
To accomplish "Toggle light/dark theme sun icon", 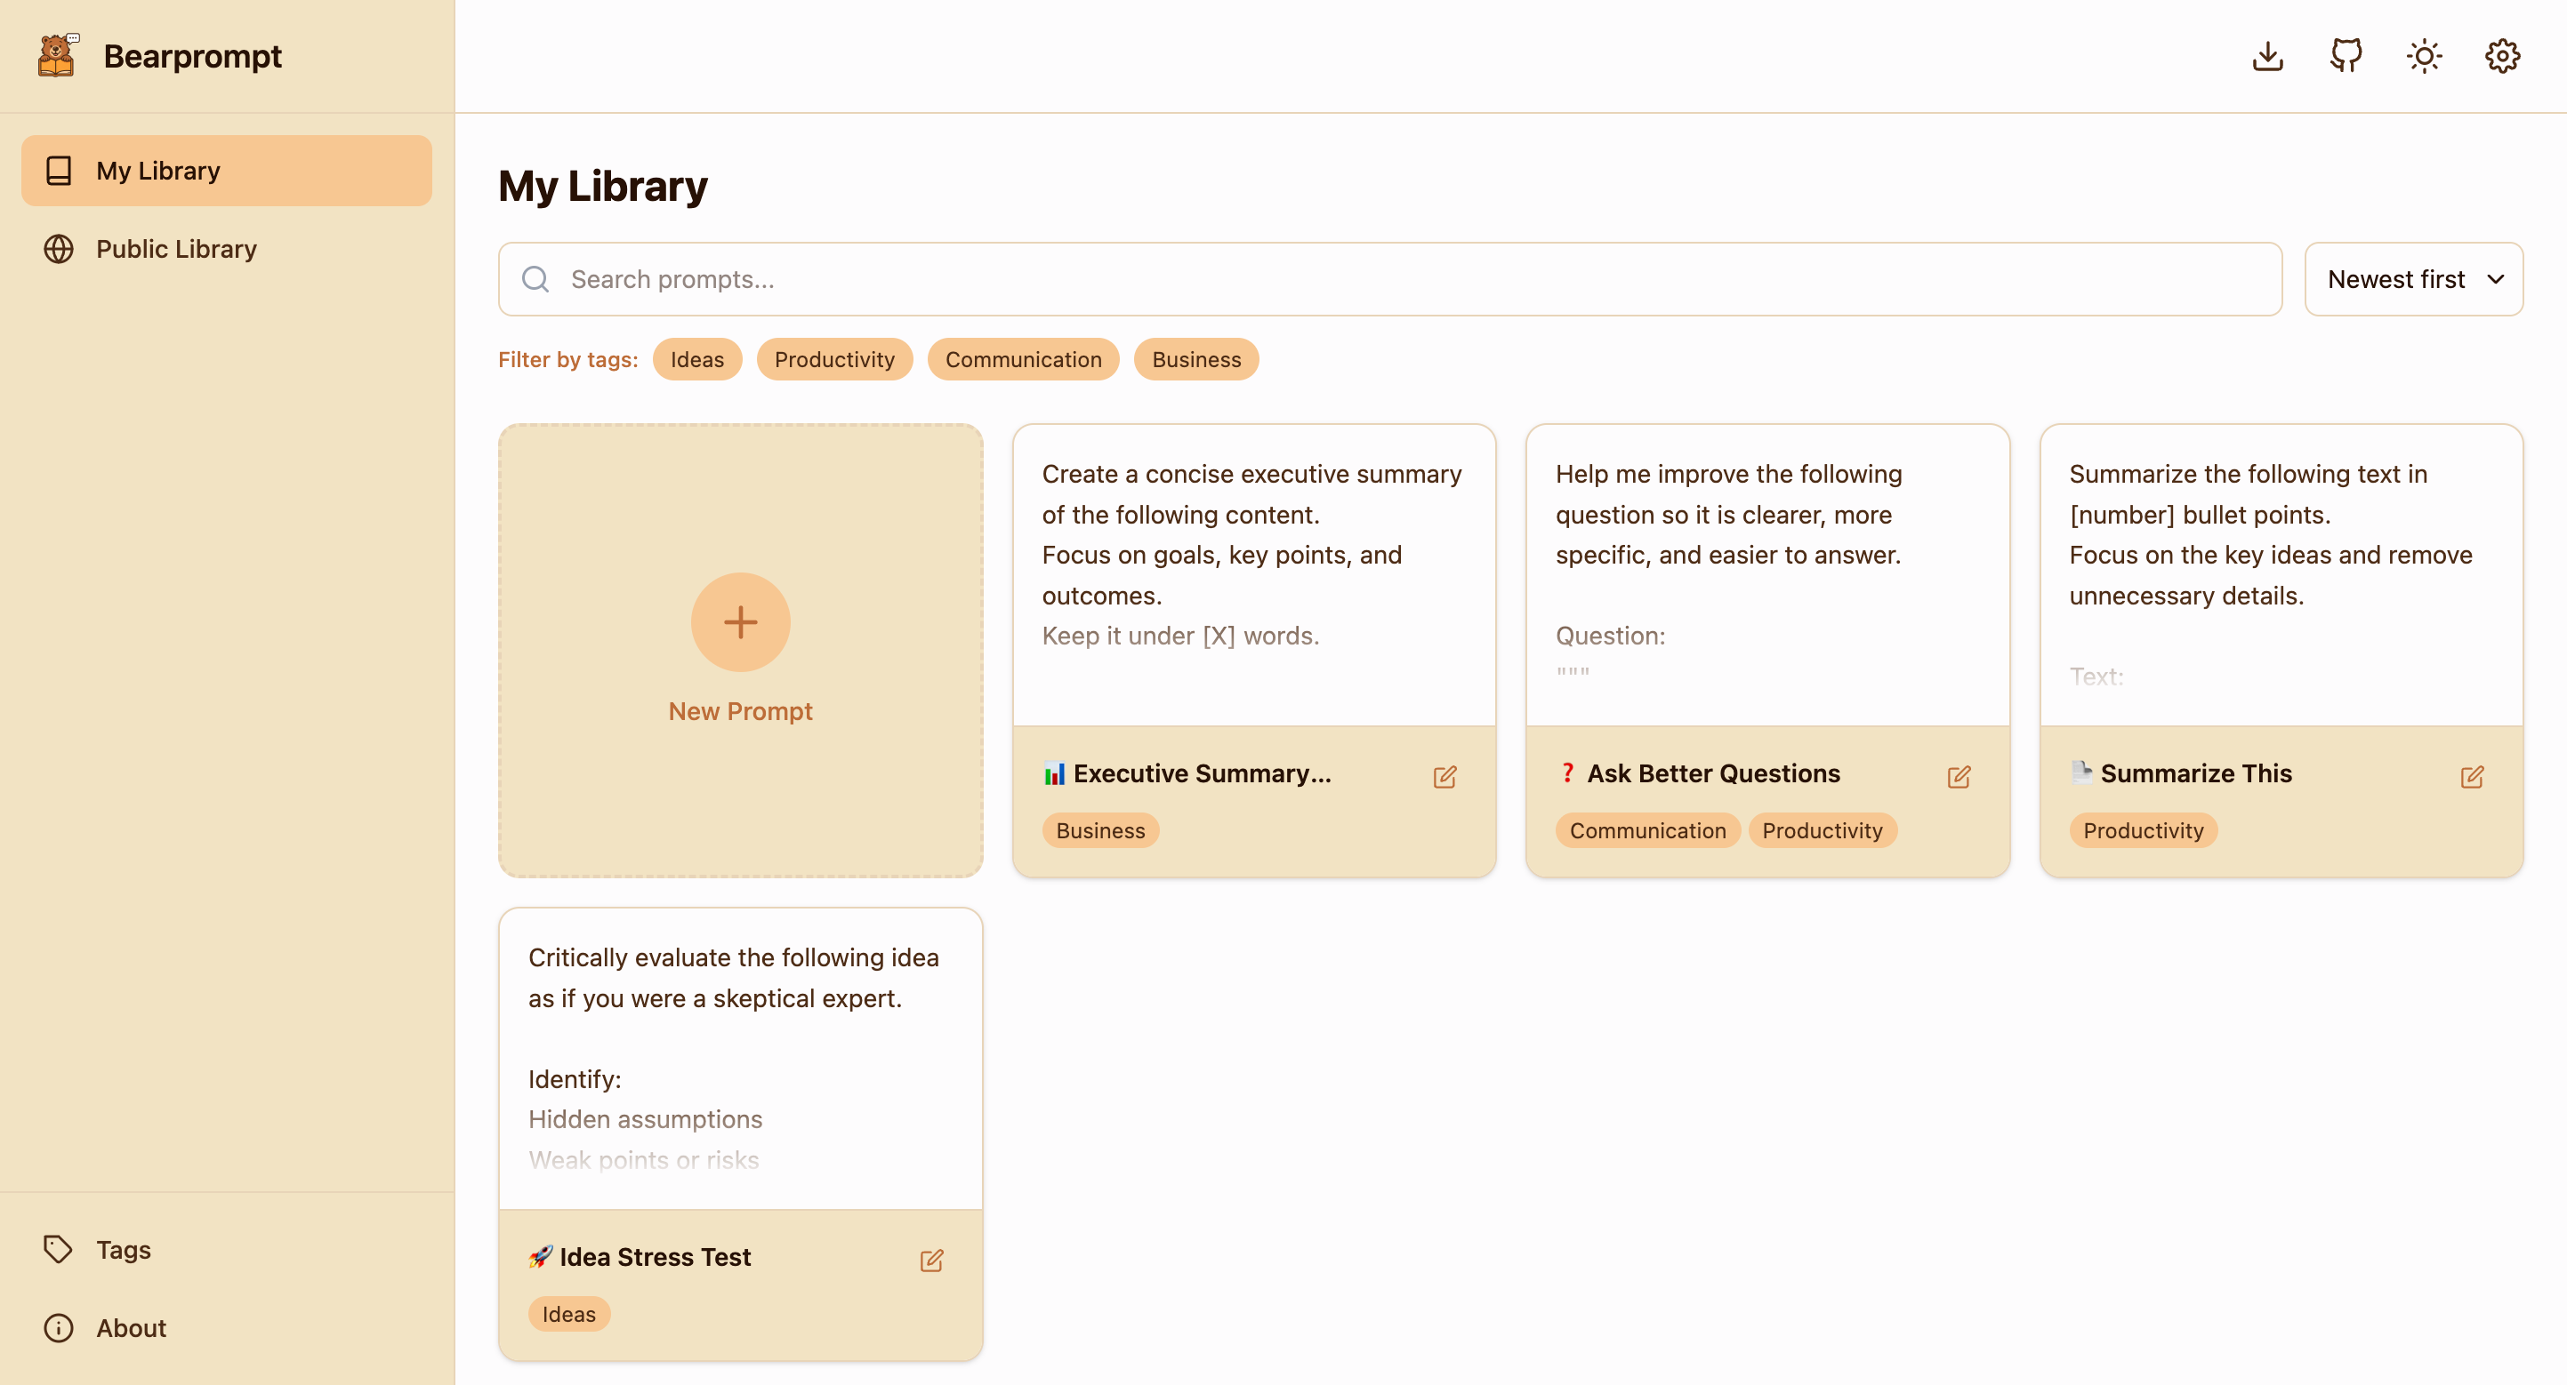I will tap(2424, 56).
